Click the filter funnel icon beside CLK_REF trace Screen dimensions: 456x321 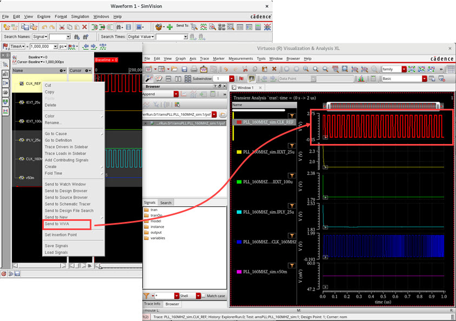click(292, 116)
